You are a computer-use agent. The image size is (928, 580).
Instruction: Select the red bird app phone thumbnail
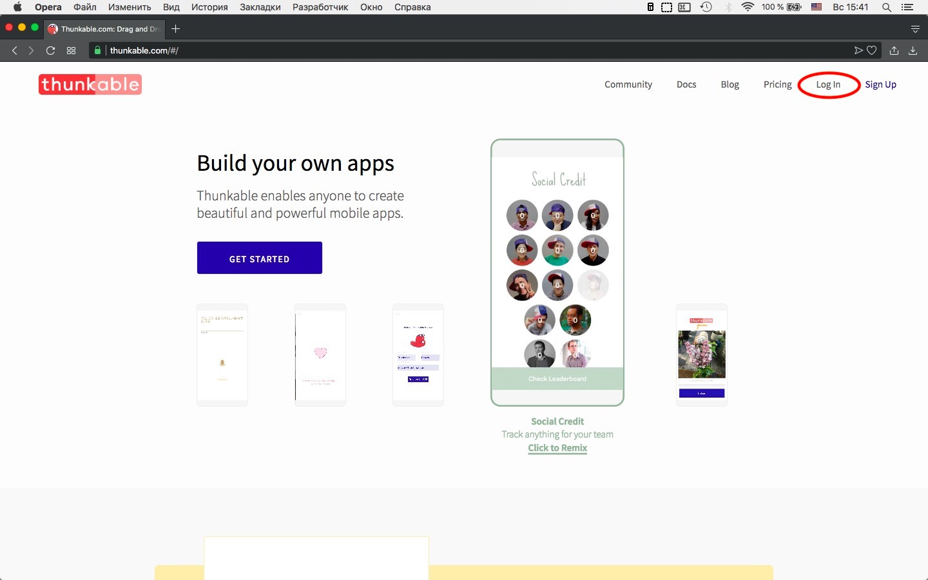pyautogui.click(x=418, y=355)
